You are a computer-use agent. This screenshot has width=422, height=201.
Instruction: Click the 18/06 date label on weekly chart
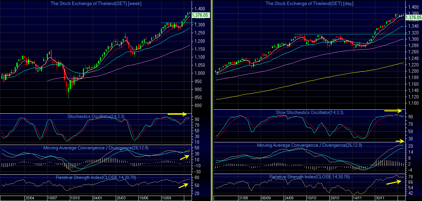[x=143, y=198]
